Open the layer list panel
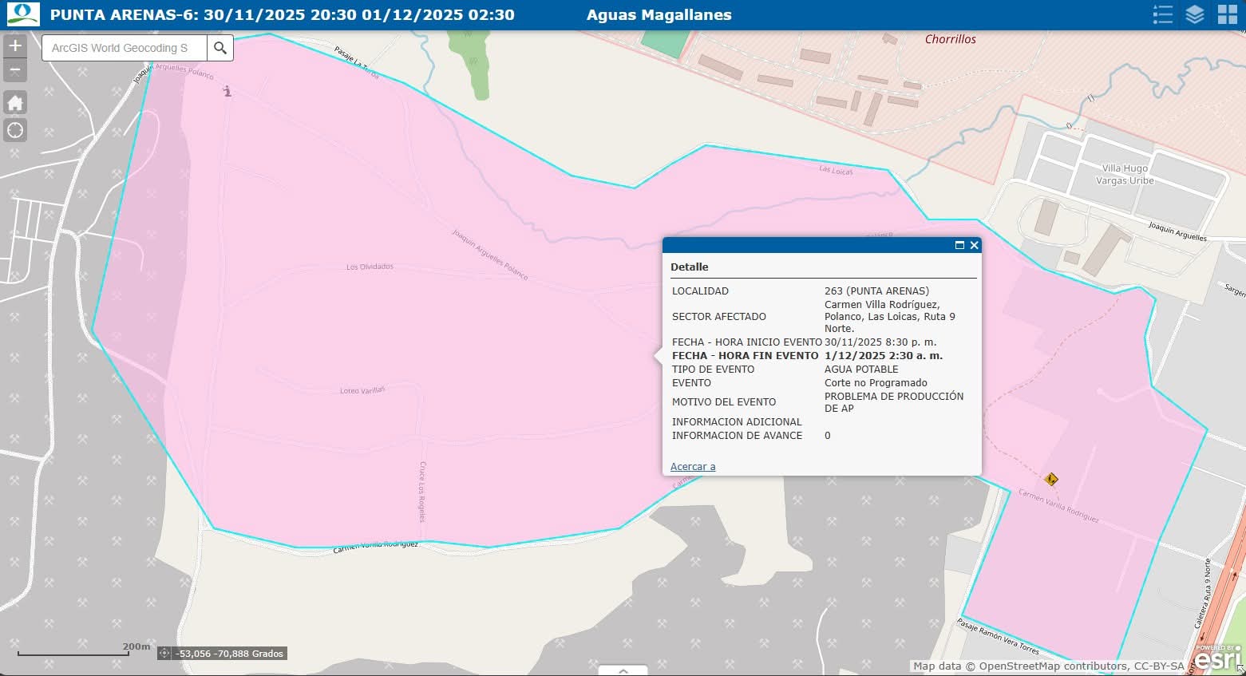1246x676 pixels. coord(1194,14)
